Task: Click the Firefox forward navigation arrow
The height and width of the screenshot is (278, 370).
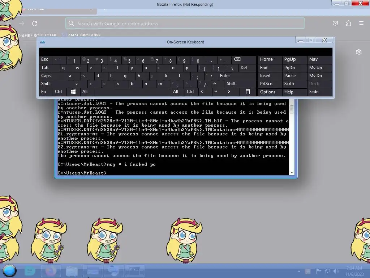Action: pos(22,24)
